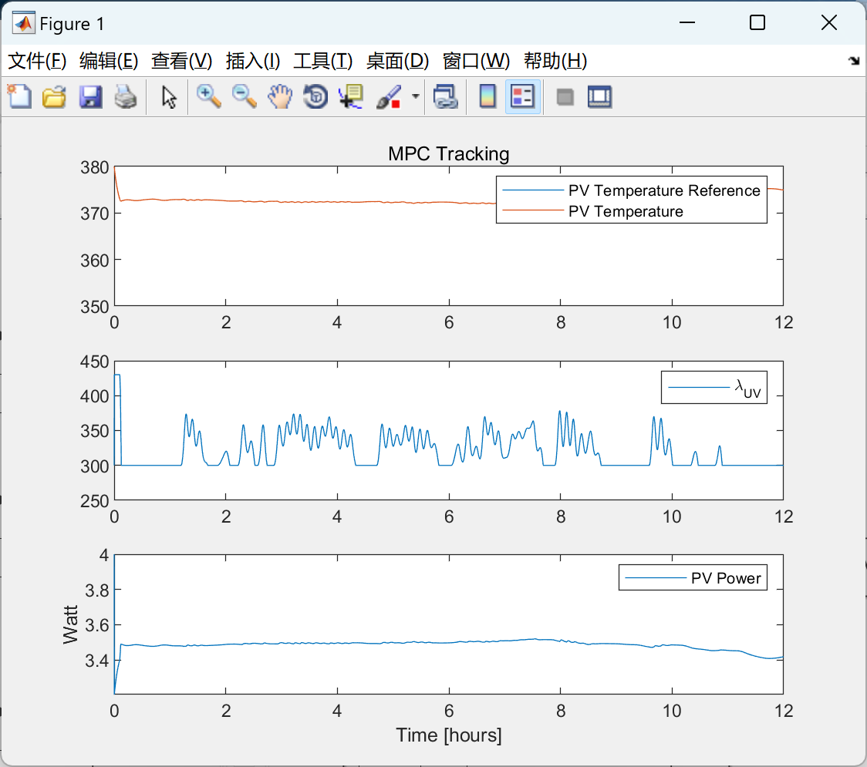Minimize the Figure 1 window
The image size is (867, 767).
pos(687,22)
